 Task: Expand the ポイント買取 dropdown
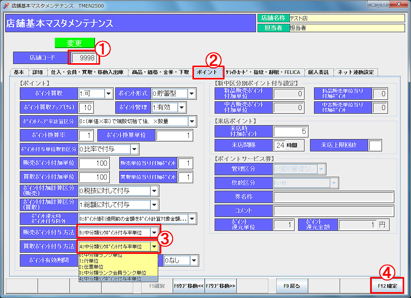point(109,94)
